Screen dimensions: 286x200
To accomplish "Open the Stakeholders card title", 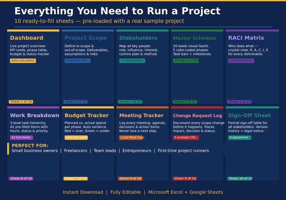I will (x=138, y=38).
